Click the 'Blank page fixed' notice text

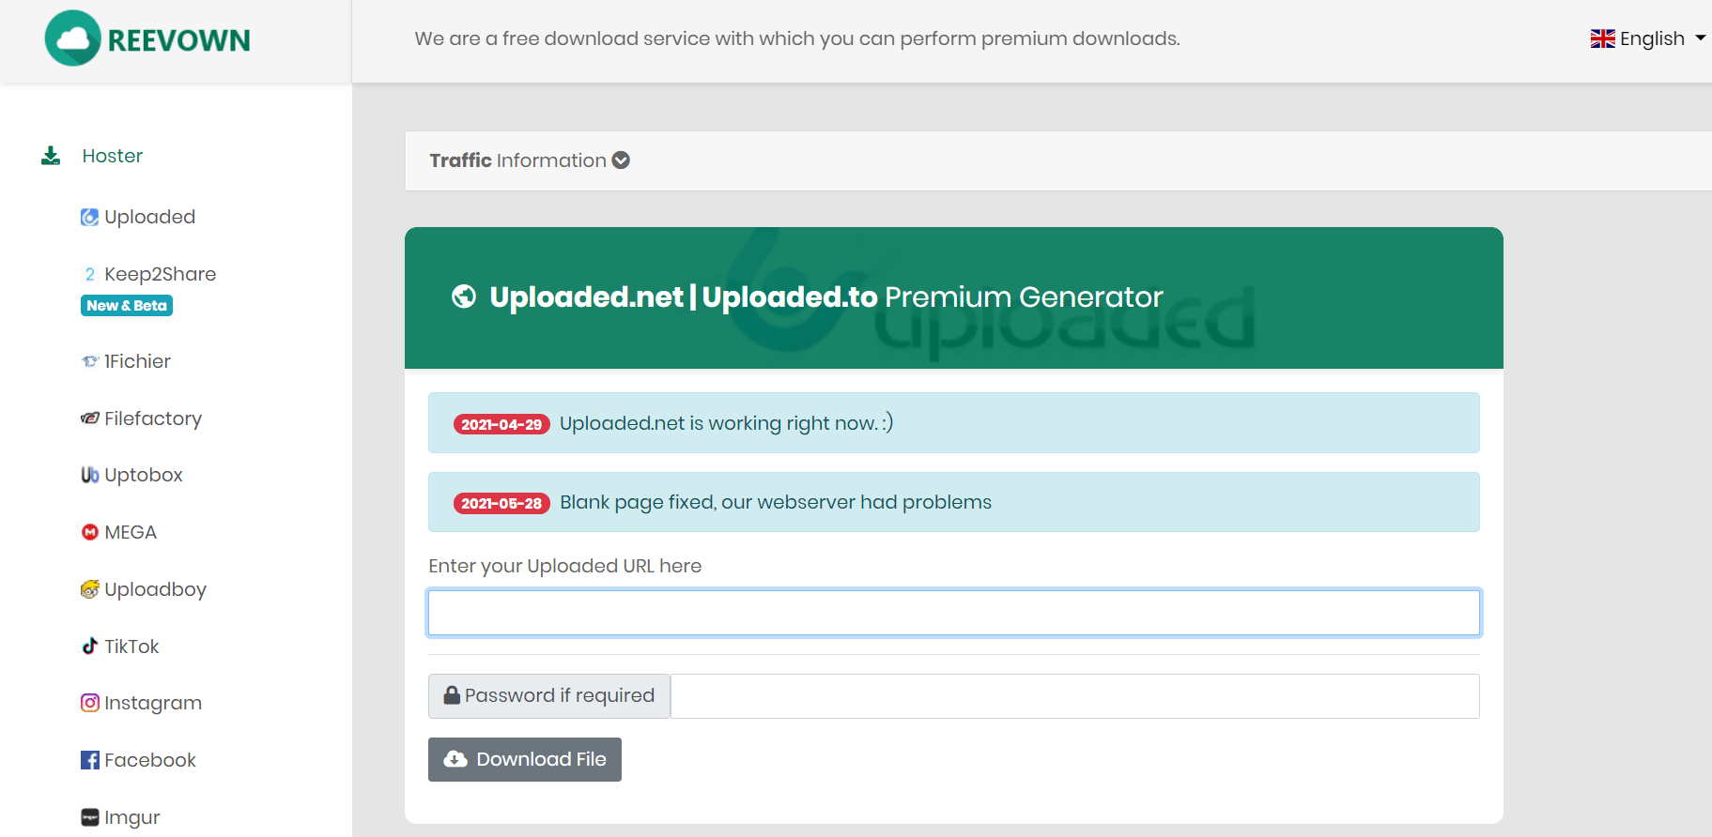(x=776, y=502)
